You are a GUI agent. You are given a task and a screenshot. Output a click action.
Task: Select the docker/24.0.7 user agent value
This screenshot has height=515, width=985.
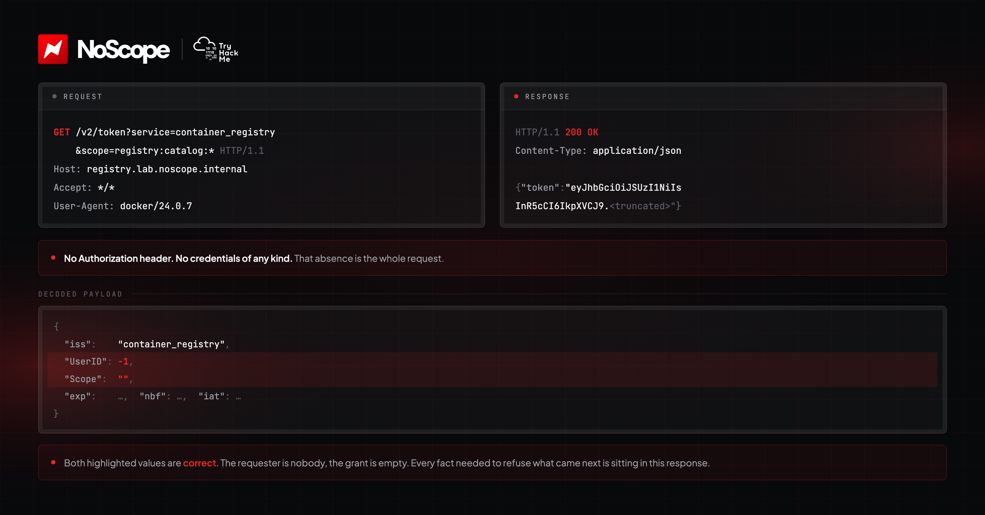(x=156, y=206)
